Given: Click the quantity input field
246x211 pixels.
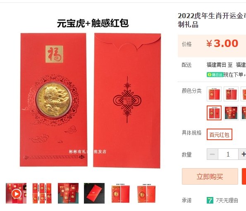Looking at the screenshot, I should [x=228, y=154].
